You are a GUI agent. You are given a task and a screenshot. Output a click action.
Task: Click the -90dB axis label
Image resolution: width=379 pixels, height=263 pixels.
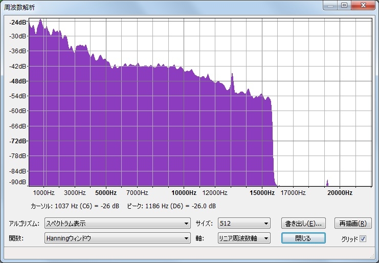(x=17, y=182)
